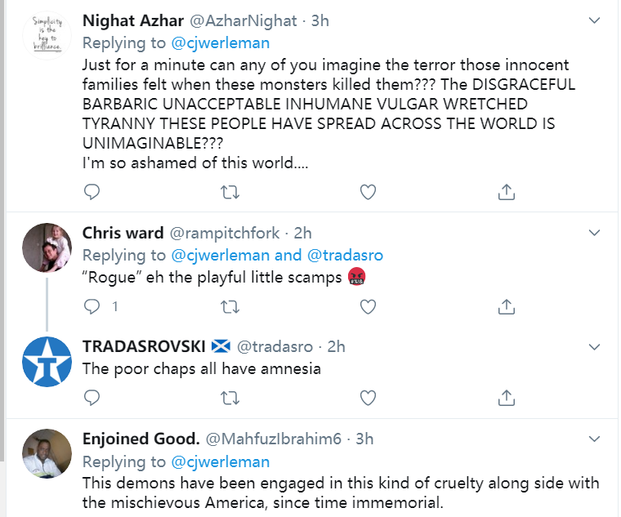Viewport: 621px width, 517px height.
Task: Retweet Chris ward's tweet
Action: point(230,306)
